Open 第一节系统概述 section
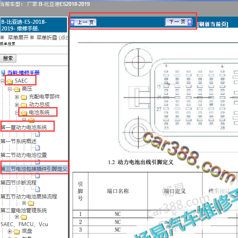This screenshot has width=238, height=238. coord(19,141)
